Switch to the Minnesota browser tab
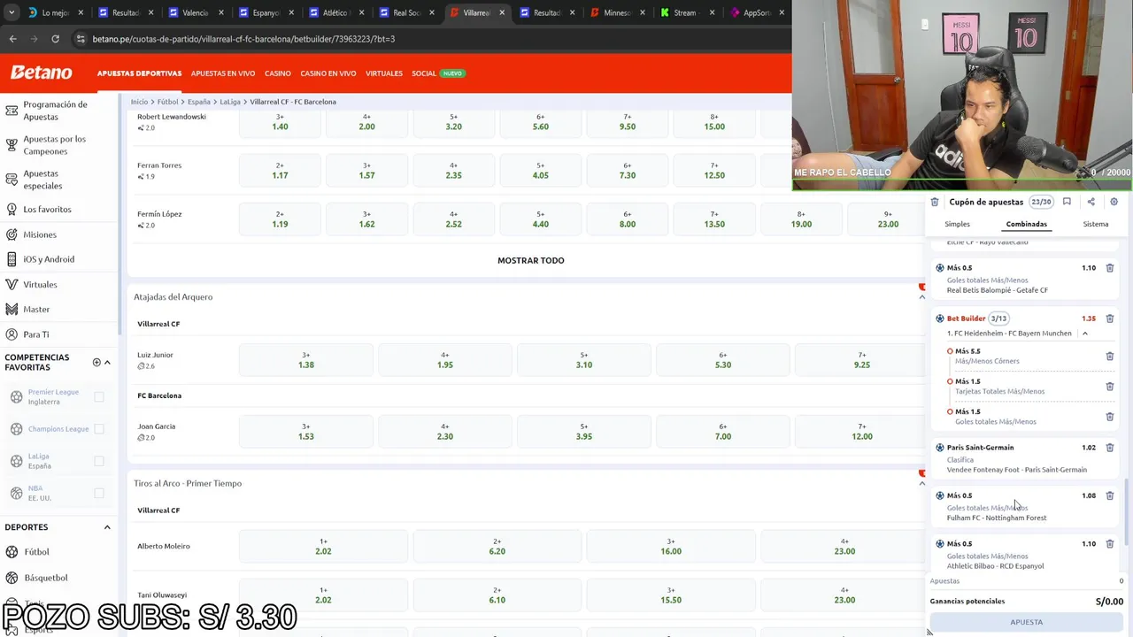Viewport: 1133px width, 637px height. tap(616, 12)
